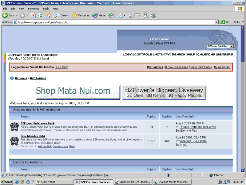Click the Forward arrow icon

pos(22,15)
